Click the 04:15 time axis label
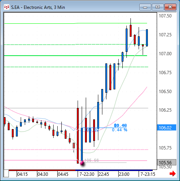180x181 pixels. click(22, 174)
